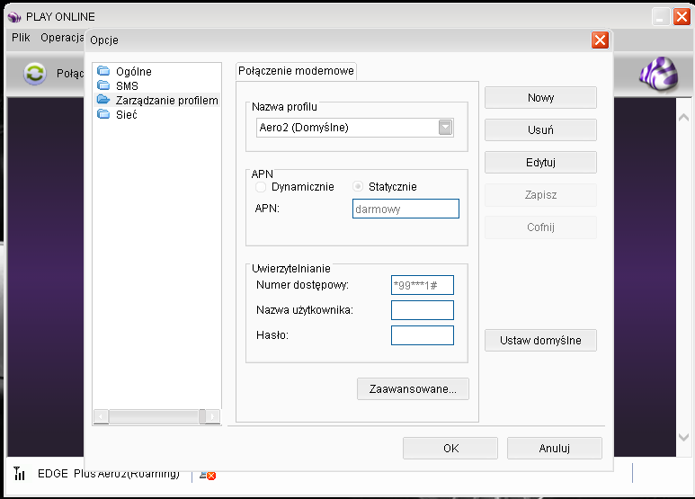Select Zarządzanie profilem in the tree
The image size is (695, 499).
(x=166, y=101)
